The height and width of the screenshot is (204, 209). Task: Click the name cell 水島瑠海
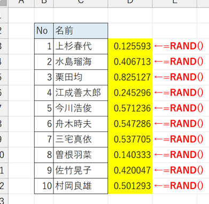pos(81,62)
